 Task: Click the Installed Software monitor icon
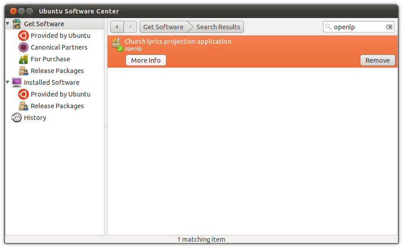(x=17, y=83)
